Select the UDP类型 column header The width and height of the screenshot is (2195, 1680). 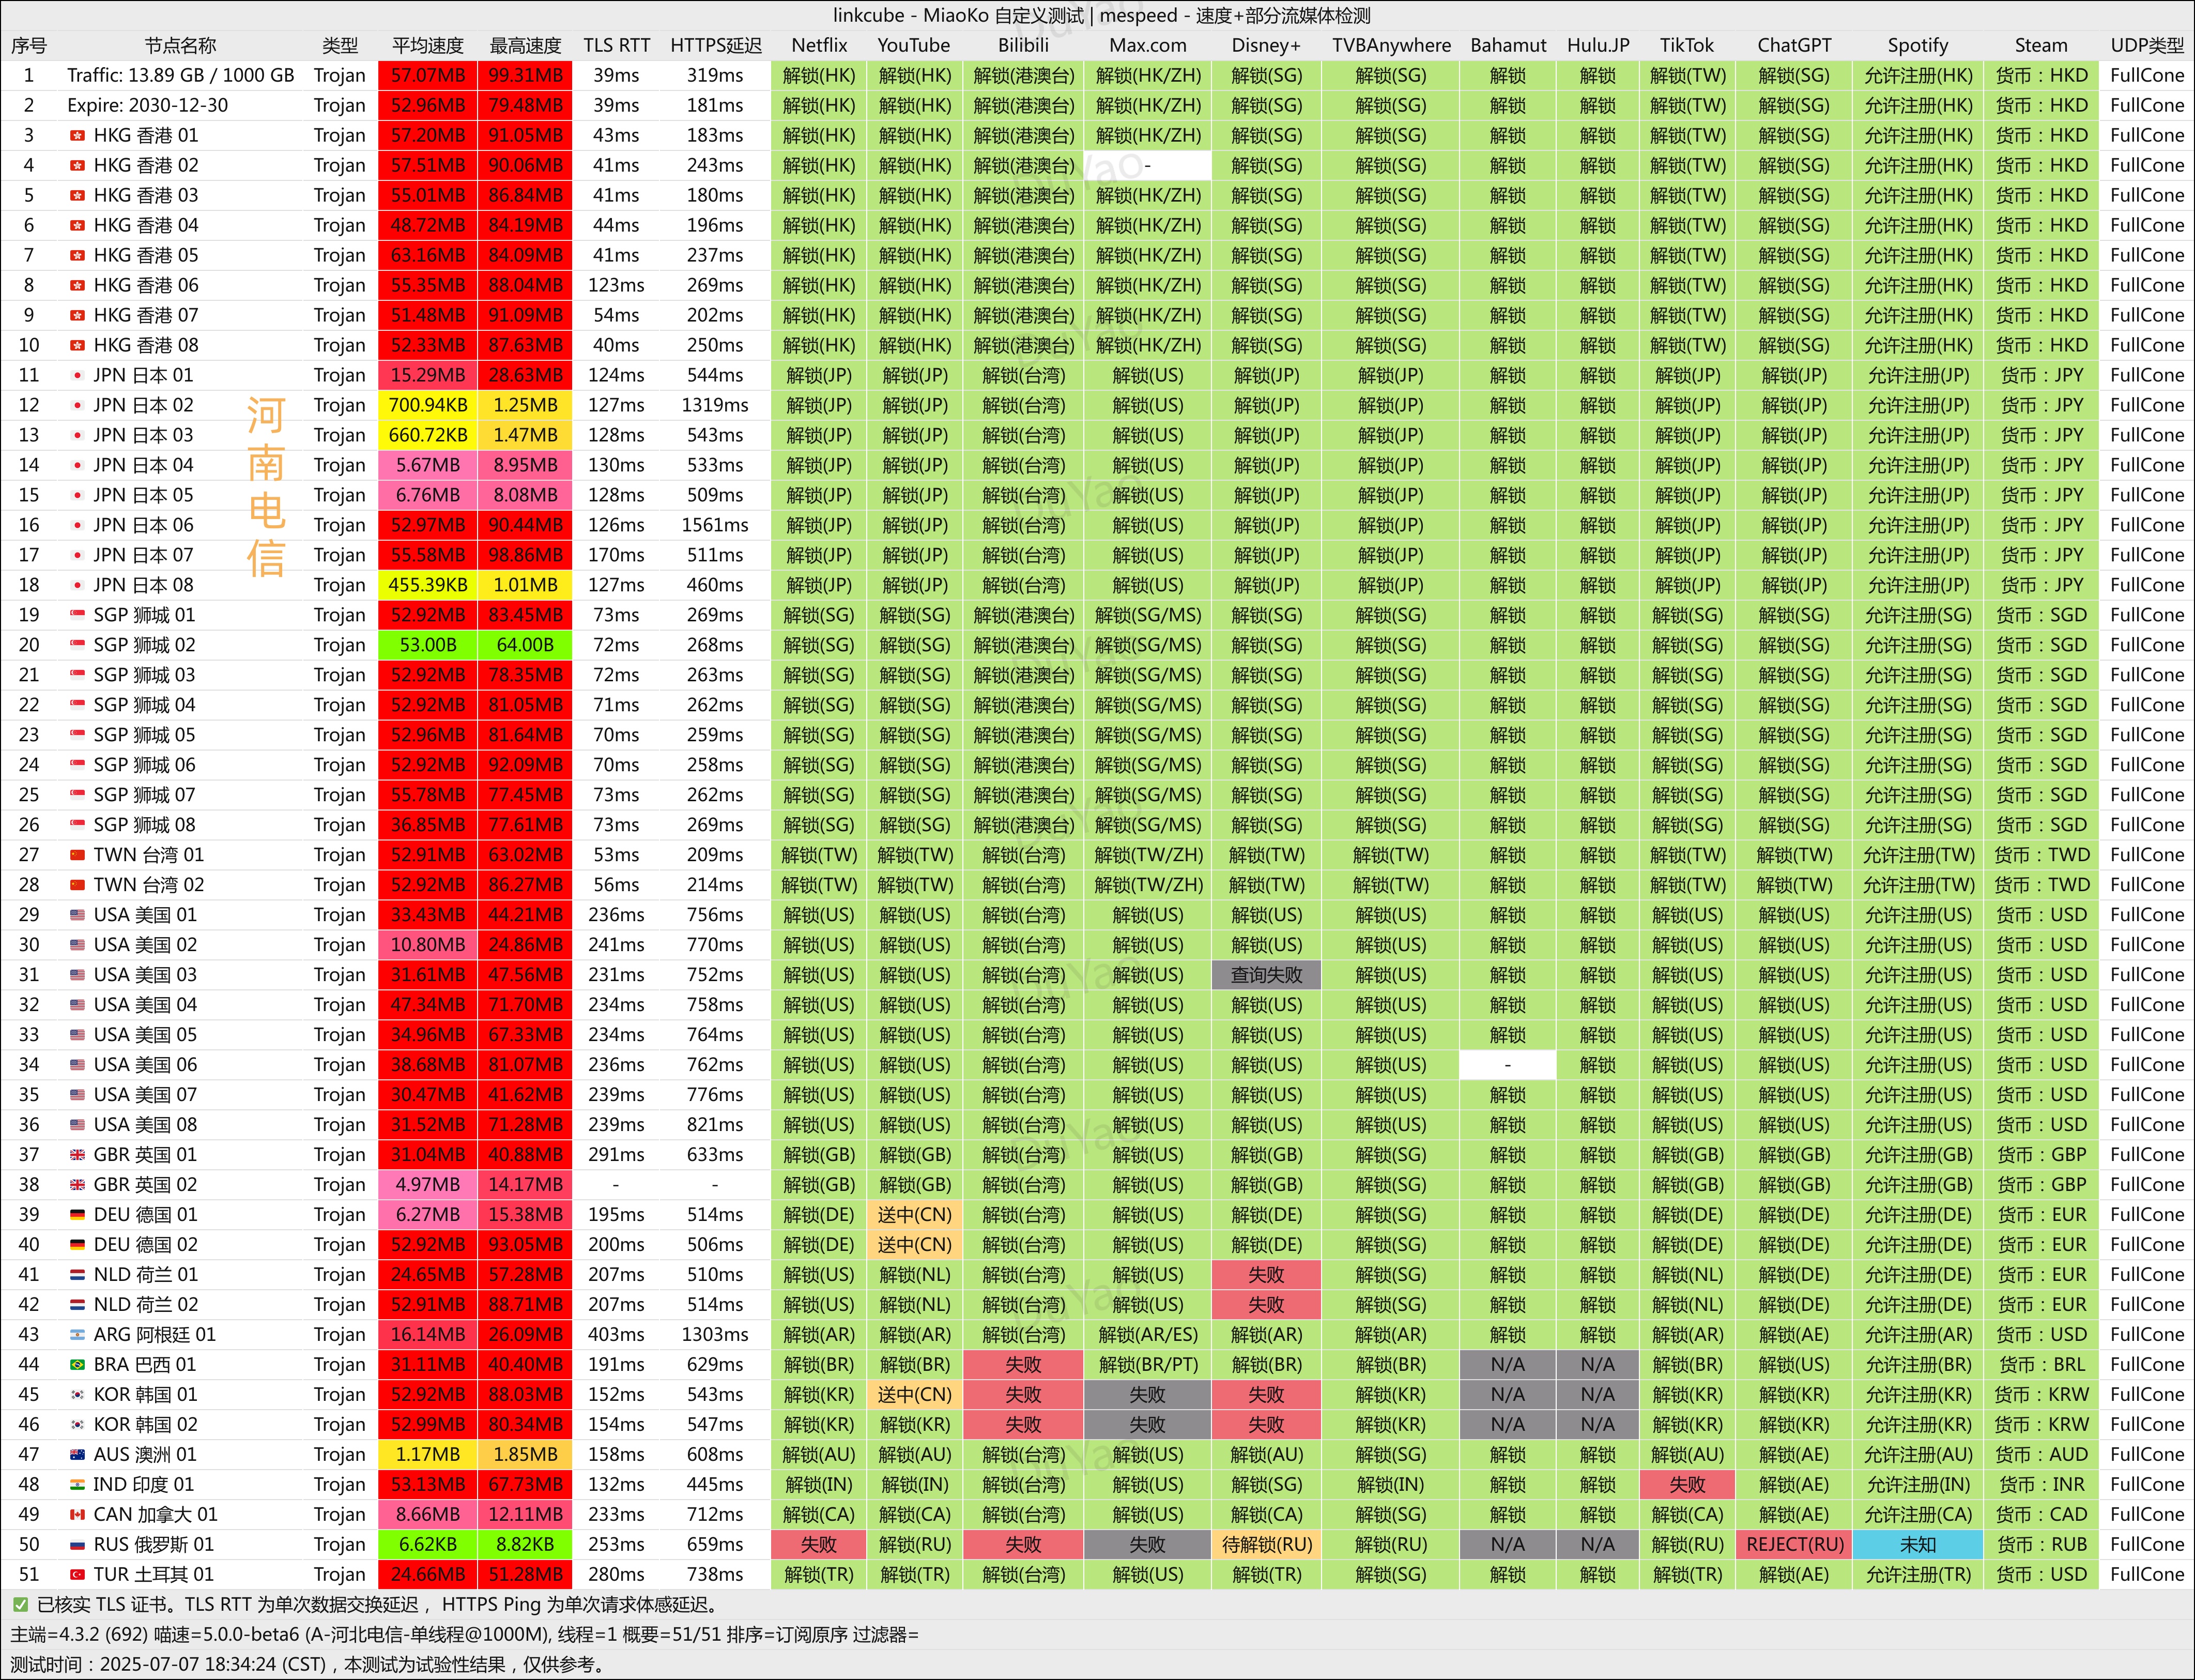2147,45
